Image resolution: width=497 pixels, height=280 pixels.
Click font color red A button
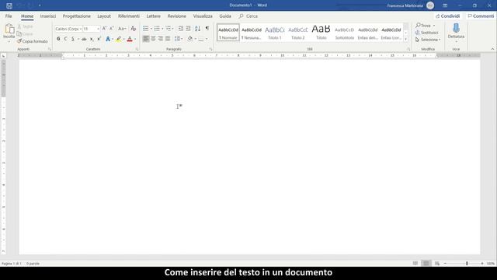point(130,39)
